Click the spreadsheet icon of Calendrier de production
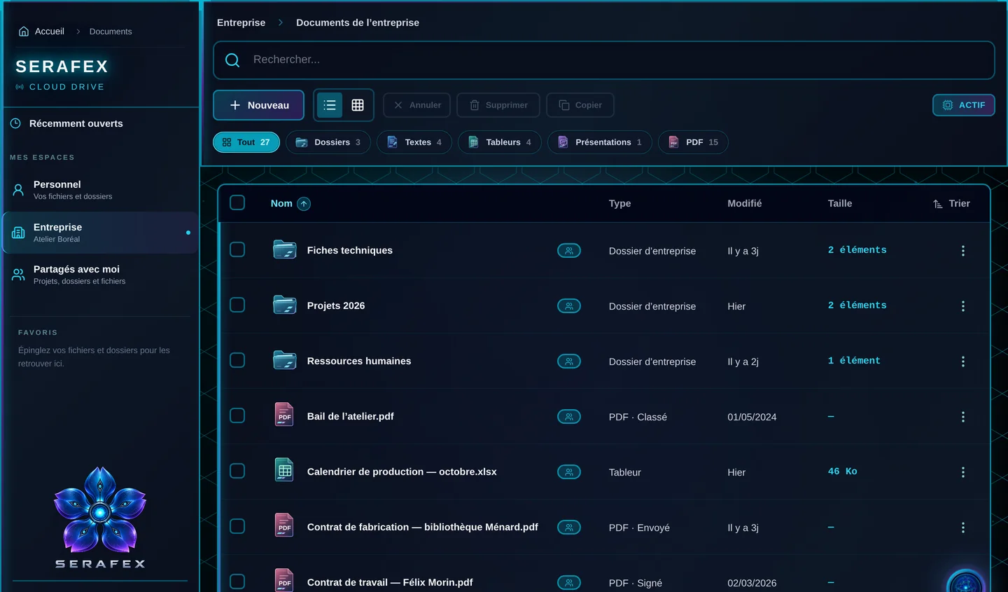Viewport: 1008px width, 592px height. (284, 470)
